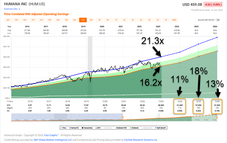Select the 19Y time range tab
Screen dimensions: 227x143
click(x=16, y=20)
